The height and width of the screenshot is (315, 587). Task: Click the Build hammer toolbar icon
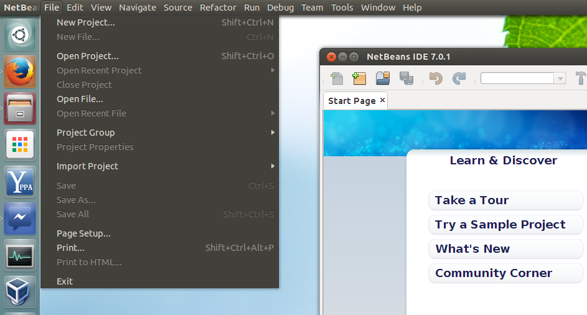[x=581, y=78]
